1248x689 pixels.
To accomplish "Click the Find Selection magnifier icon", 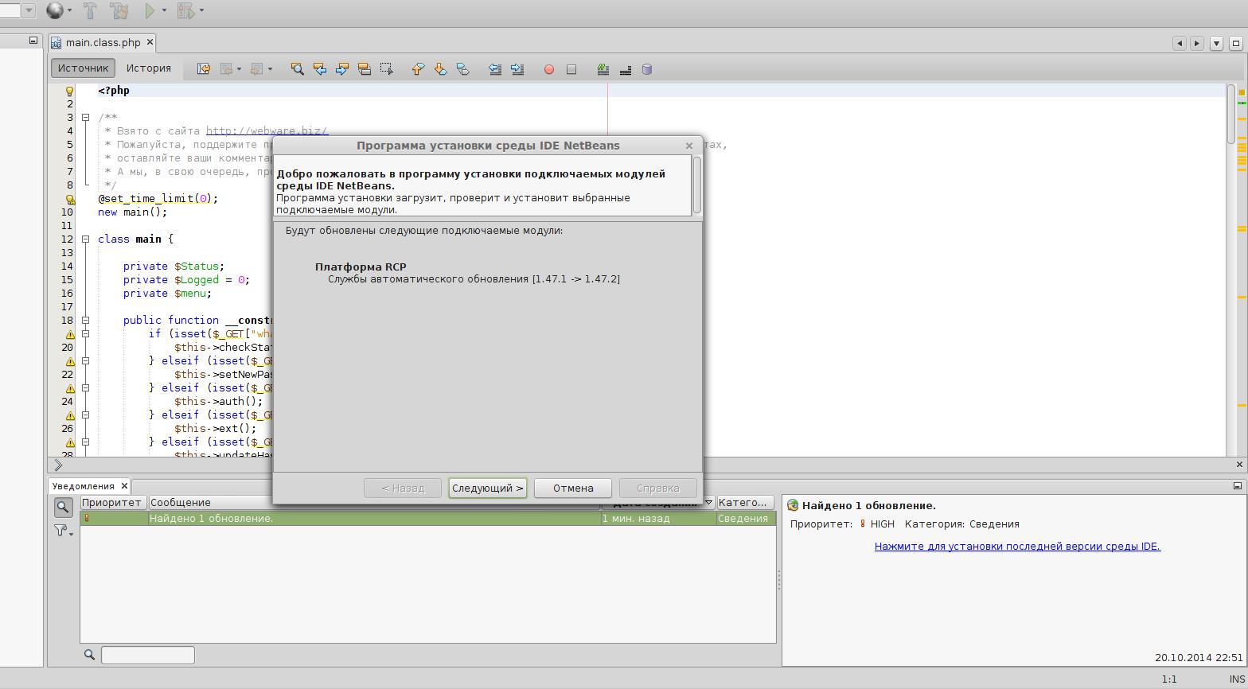I will (297, 69).
